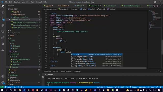Open the Remote Explorer view
This screenshot has height=92, width=163.
[3, 31]
